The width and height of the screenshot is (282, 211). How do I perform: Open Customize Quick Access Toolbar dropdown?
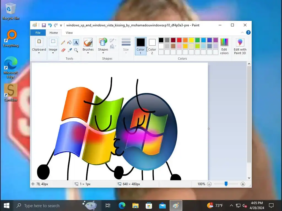[61, 26]
